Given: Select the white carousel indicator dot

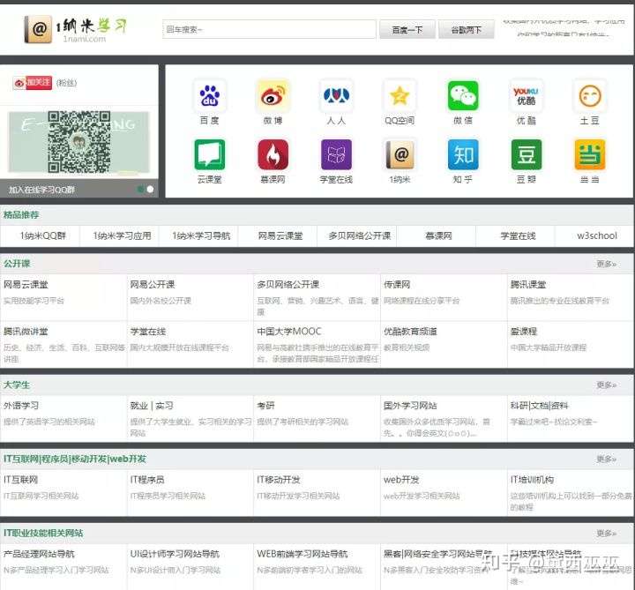Looking at the screenshot, I should coord(150,189).
